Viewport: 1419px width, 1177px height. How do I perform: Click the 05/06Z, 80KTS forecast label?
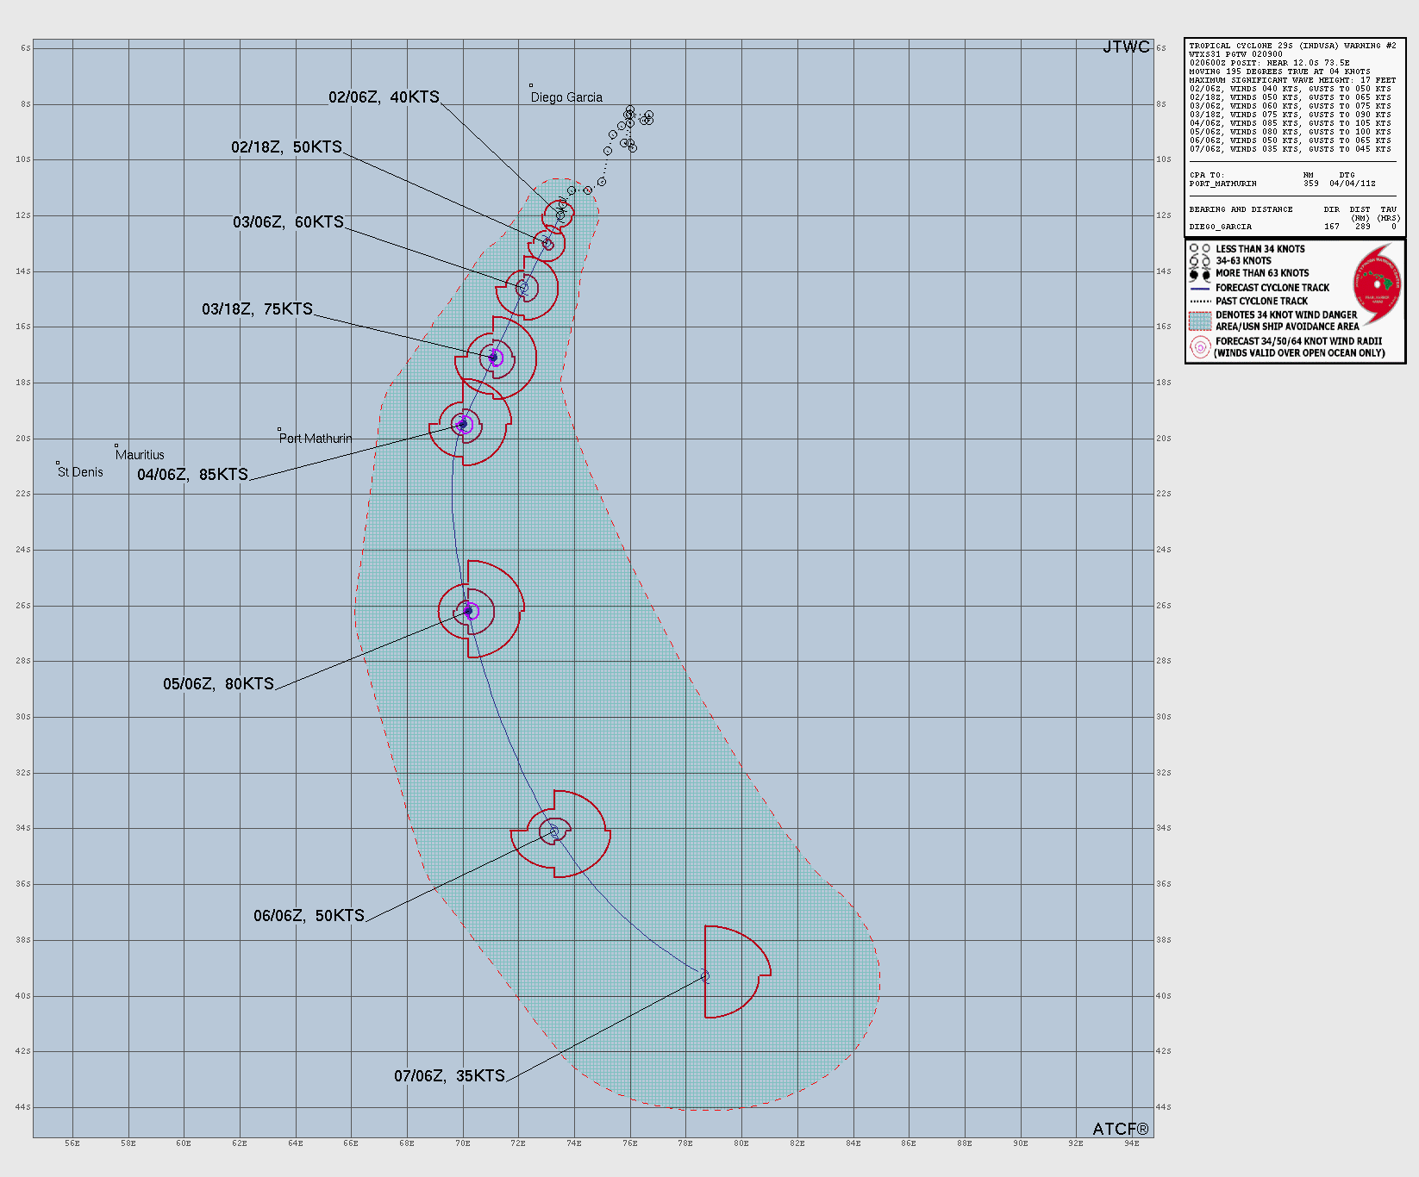pyautogui.click(x=218, y=684)
